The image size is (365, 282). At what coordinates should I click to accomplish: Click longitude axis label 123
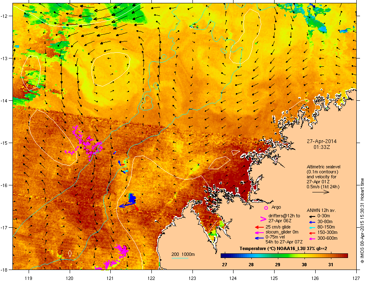[192, 278]
